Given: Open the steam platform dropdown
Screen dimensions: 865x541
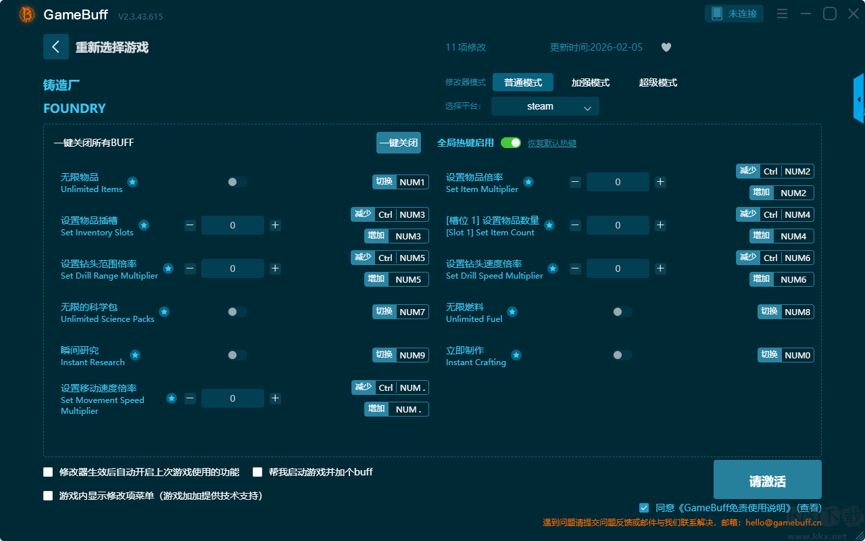Looking at the screenshot, I should [x=545, y=106].
